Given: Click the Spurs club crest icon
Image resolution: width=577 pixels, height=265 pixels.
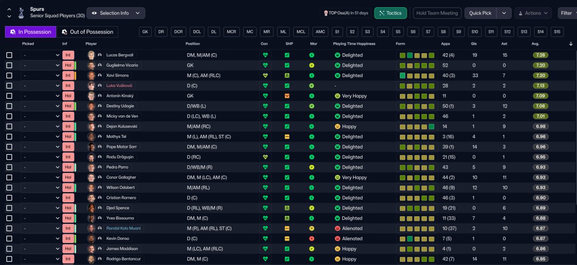Looking at the screenshot, I should 21,13.
